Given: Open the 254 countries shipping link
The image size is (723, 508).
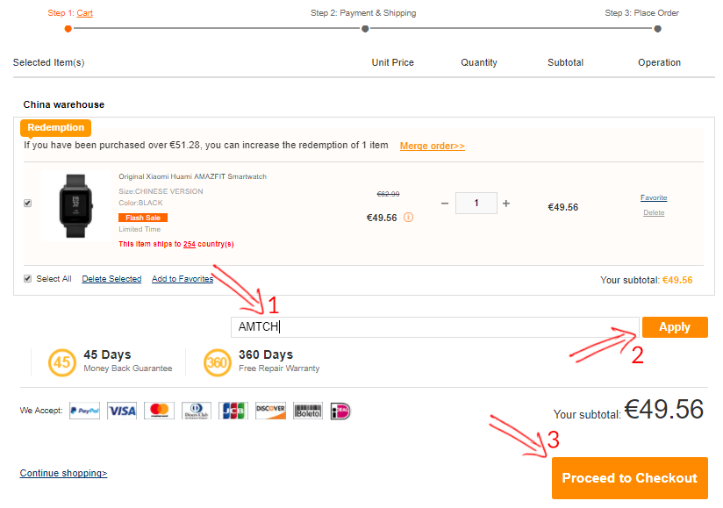Looking at the screenshot, I should [x=189, y=244].
